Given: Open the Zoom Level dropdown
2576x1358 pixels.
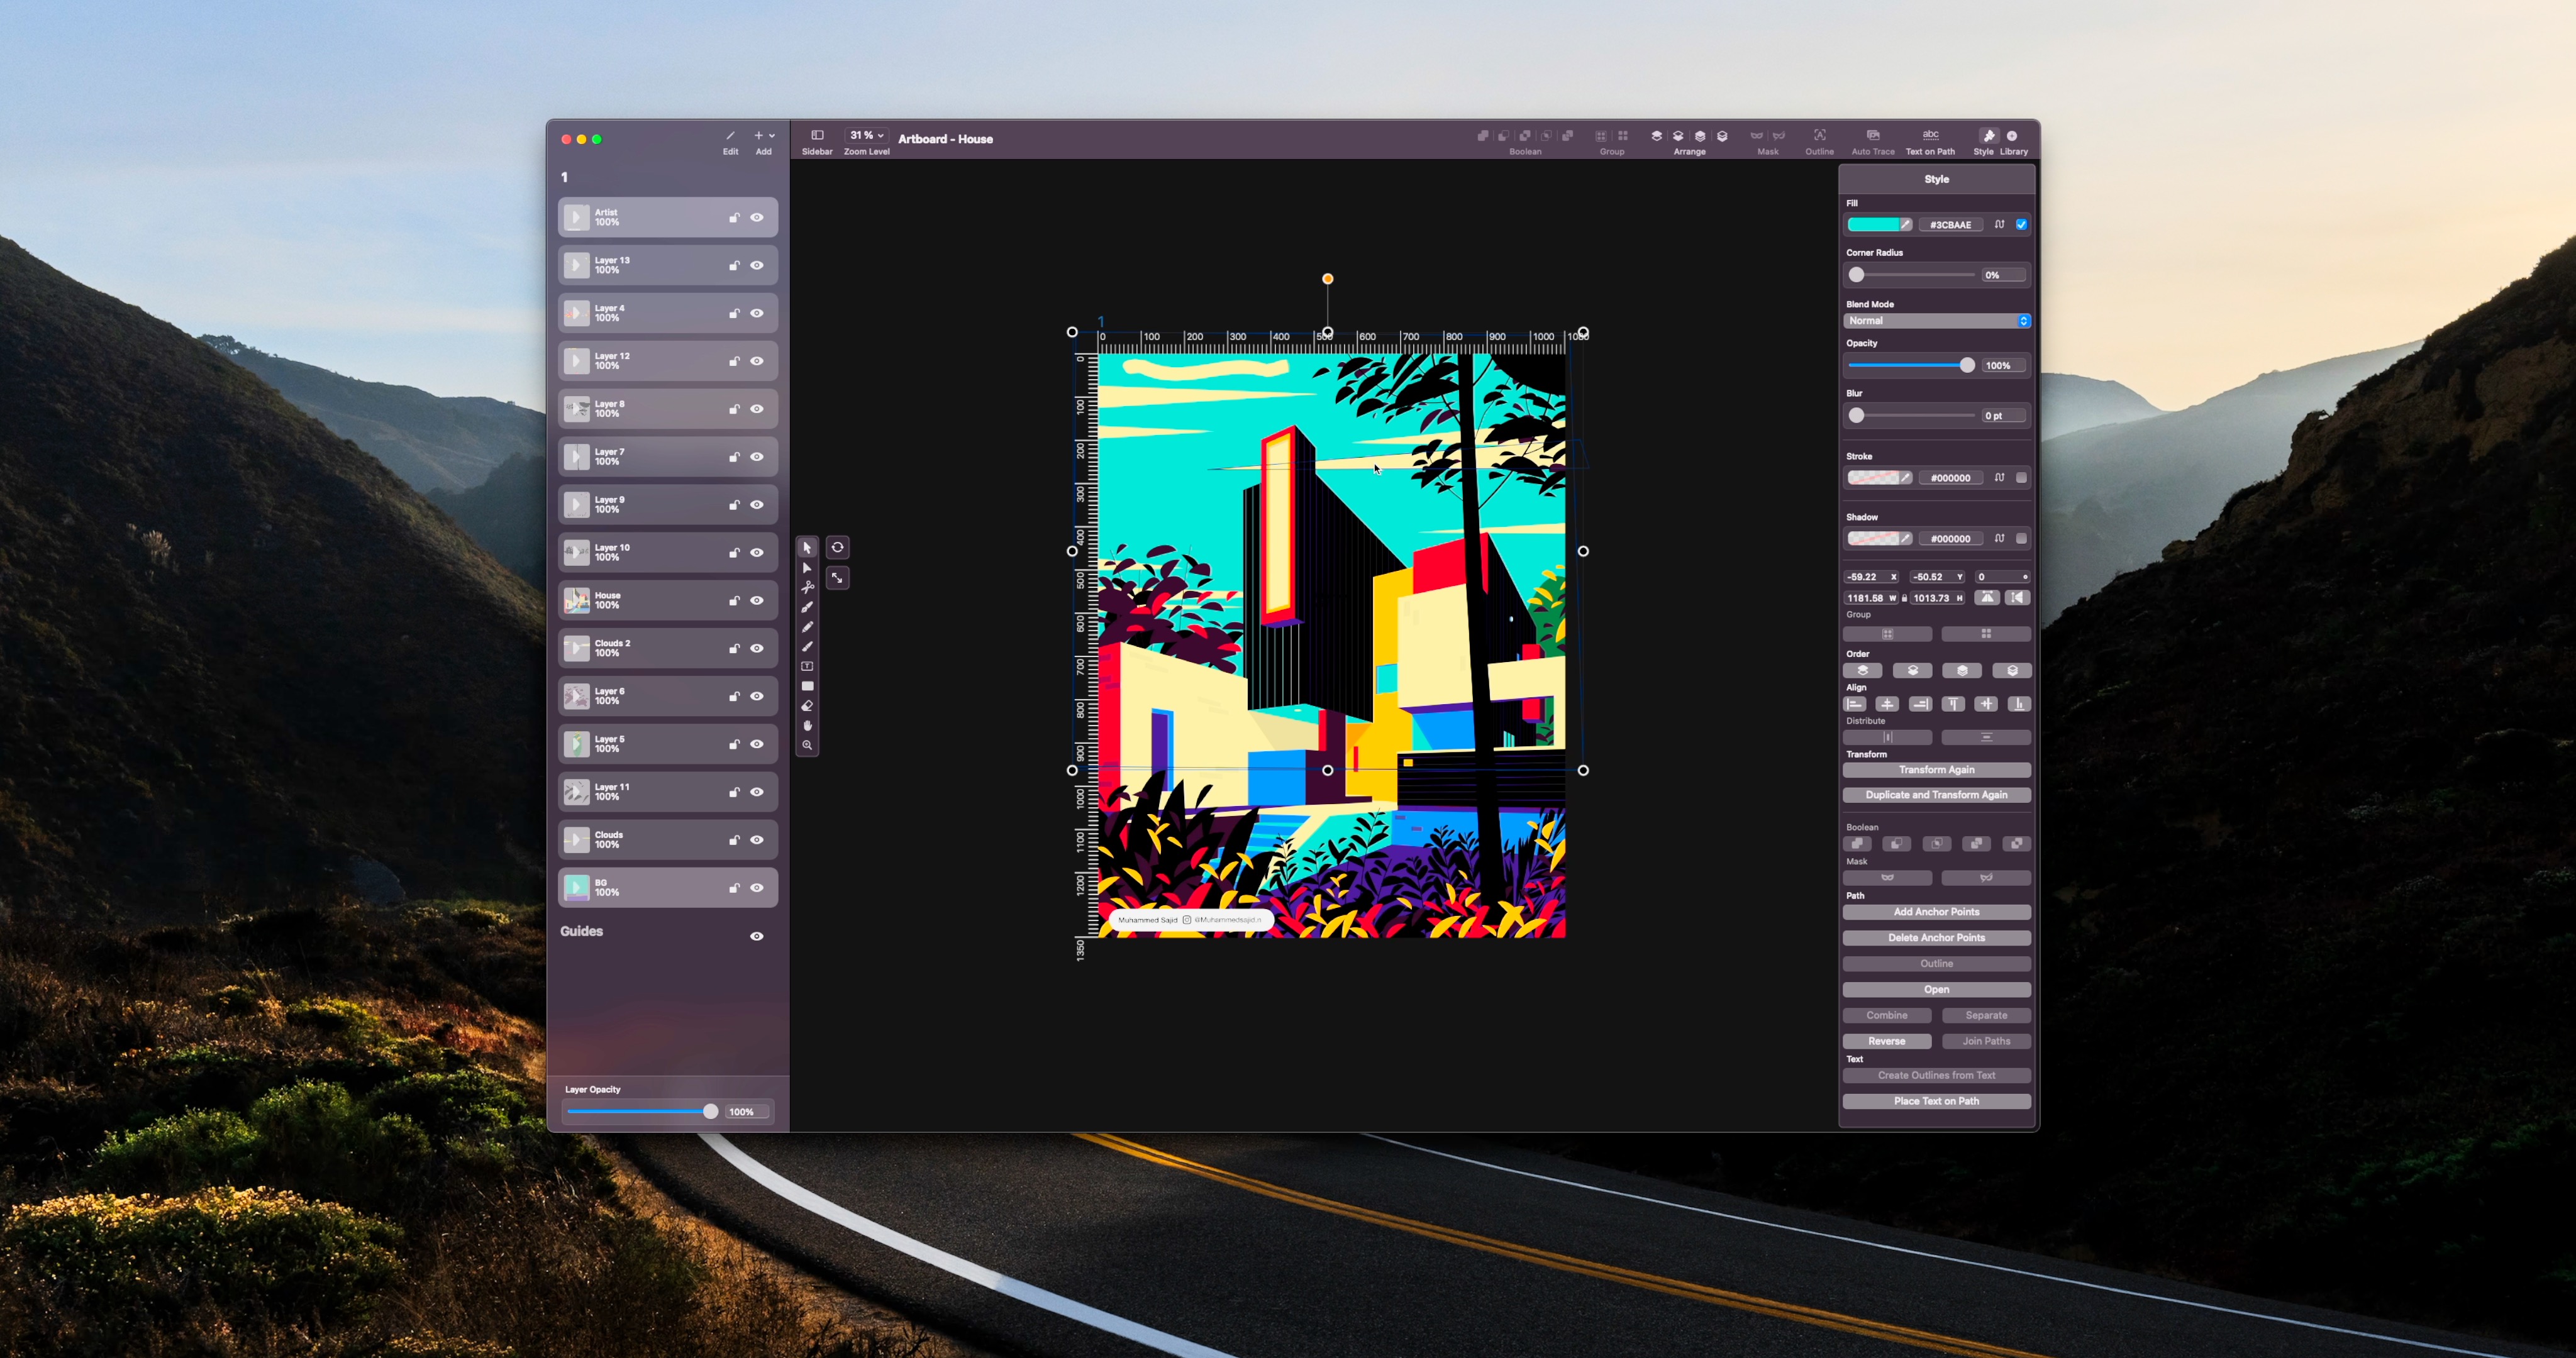Looking at the screenshot, I should (x=866, y=135).
